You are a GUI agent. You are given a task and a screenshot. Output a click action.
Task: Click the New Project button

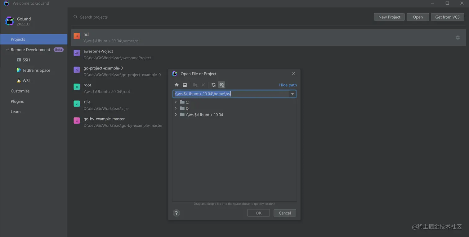click(389, 17)
